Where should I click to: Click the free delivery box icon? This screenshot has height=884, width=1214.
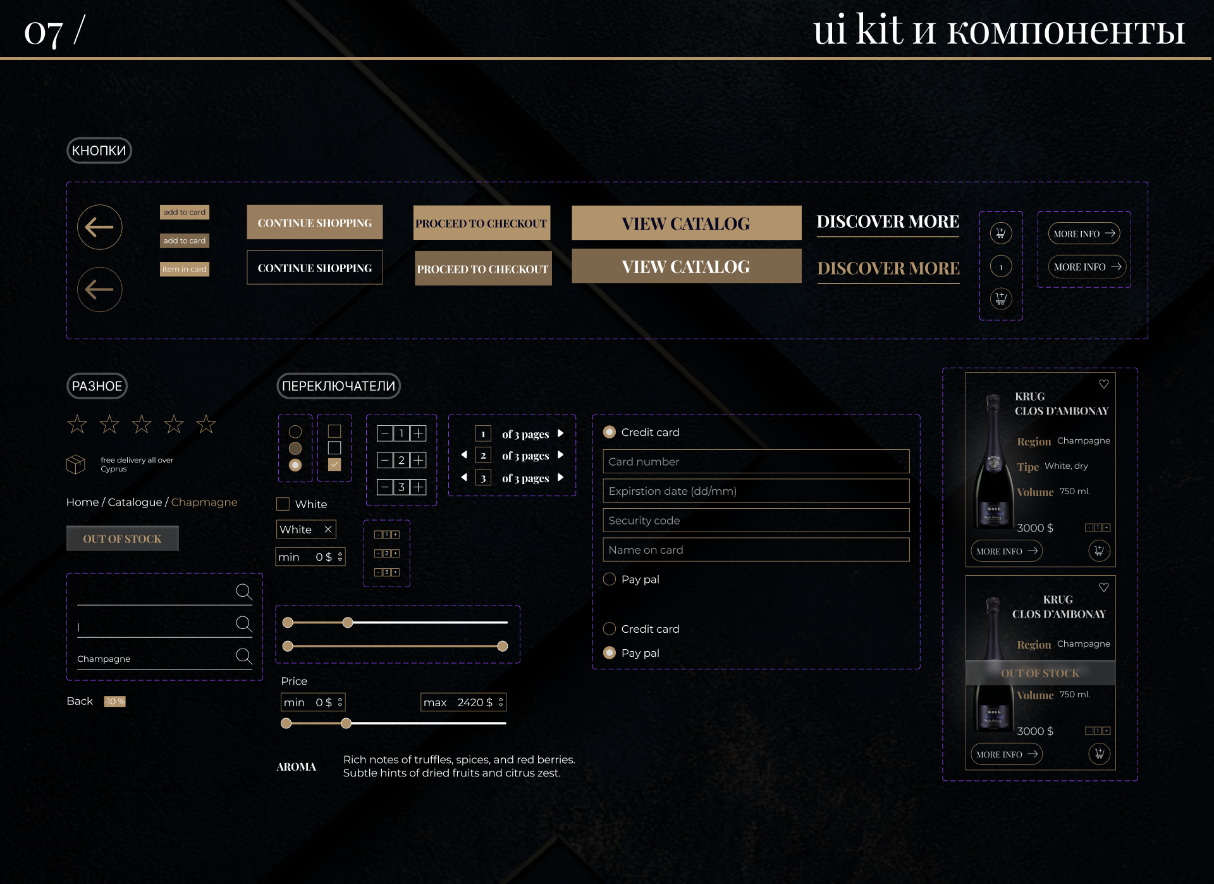76,464
